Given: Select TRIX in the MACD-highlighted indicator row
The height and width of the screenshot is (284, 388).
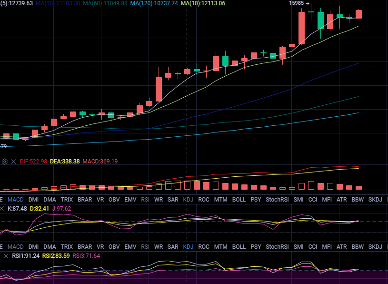Looking at the screenshot, I should click(x=67, y=200).
